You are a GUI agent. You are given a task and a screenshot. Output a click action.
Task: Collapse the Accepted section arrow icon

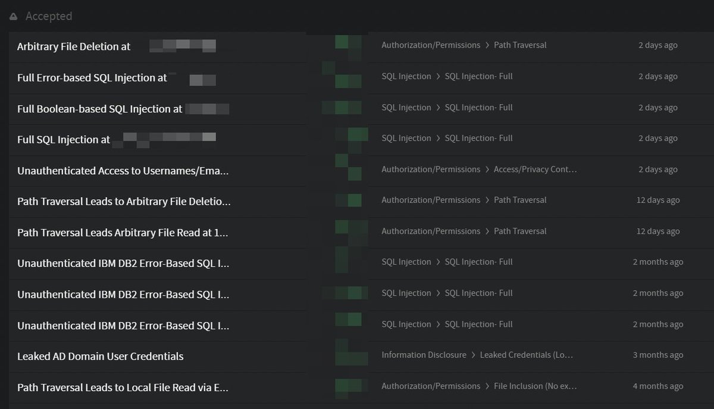coord(13,17)
